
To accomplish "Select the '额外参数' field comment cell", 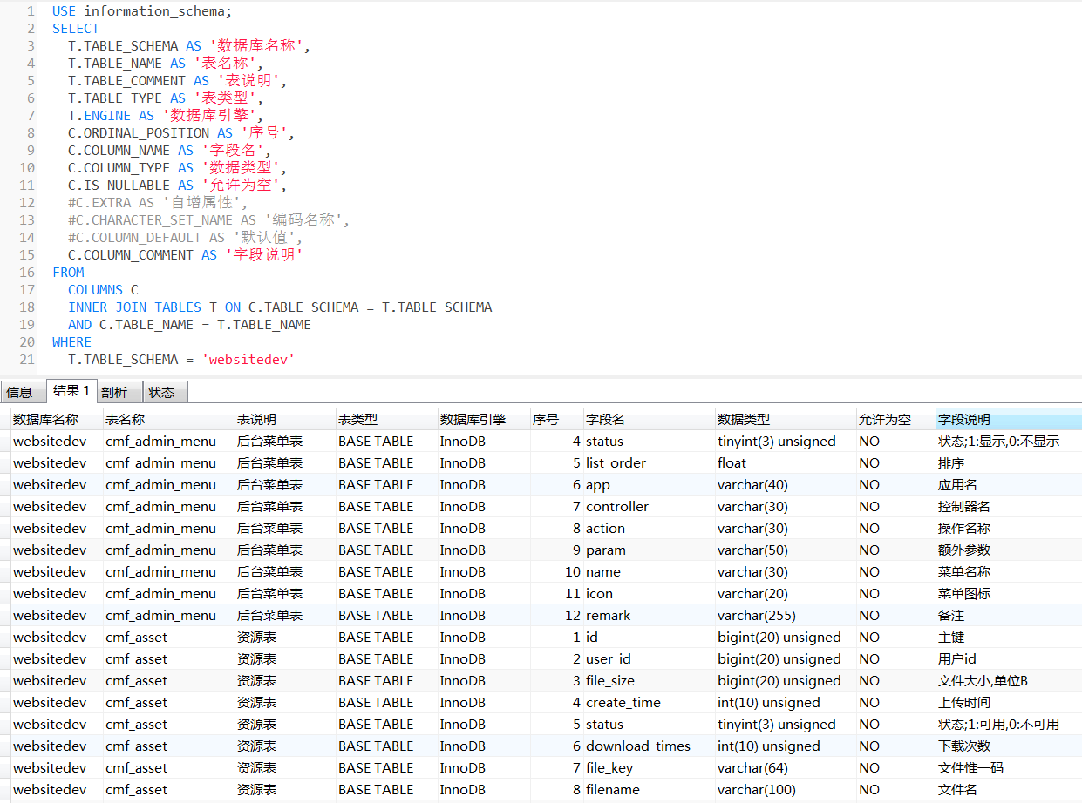I will pos(1008,550).
